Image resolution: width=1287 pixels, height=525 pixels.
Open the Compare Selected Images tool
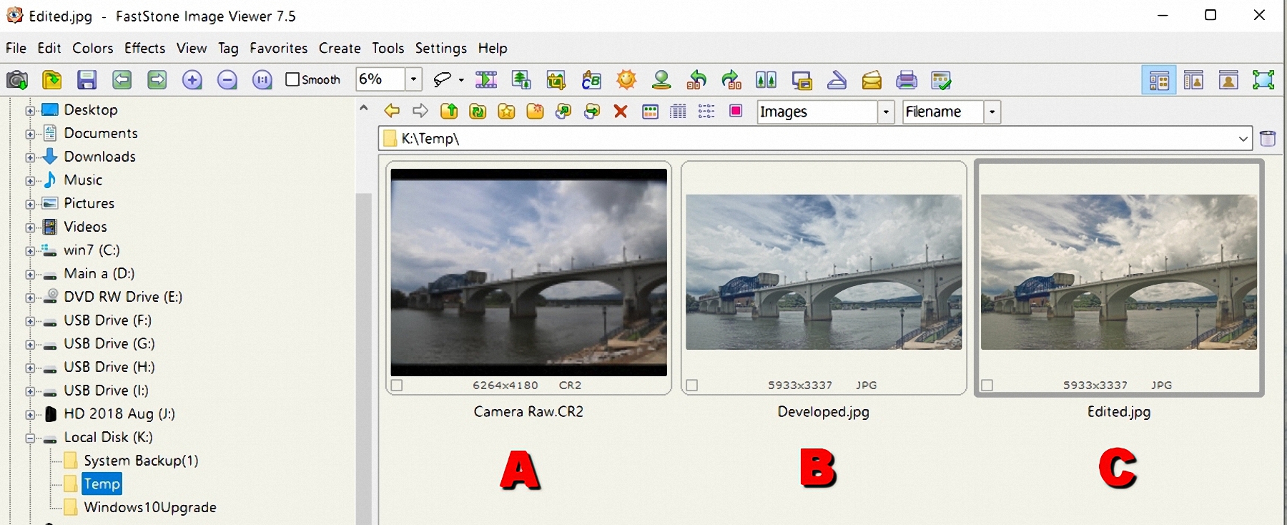[x=766, y=80]
